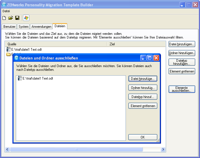
Task: Select the Dateien tab
Action: pyautogui.click(x=60, y=26)
